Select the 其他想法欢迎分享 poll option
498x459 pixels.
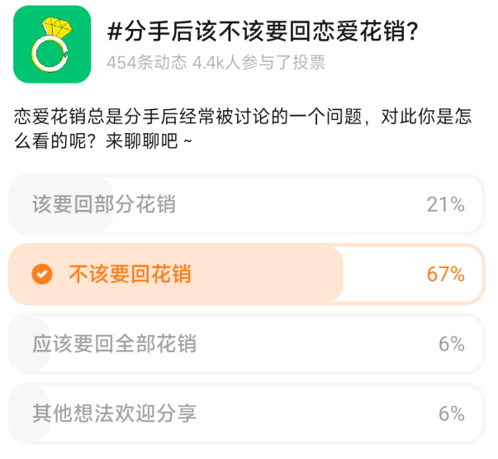click(x=115, y=413)
